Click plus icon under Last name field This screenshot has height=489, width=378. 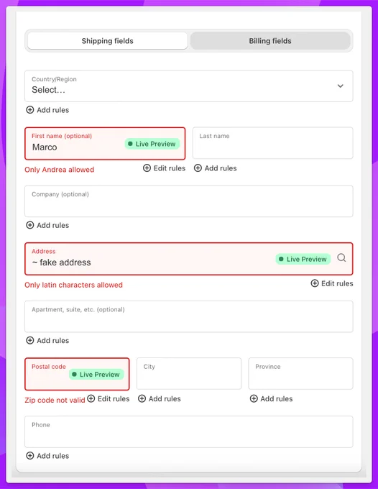tap(198, 168)
